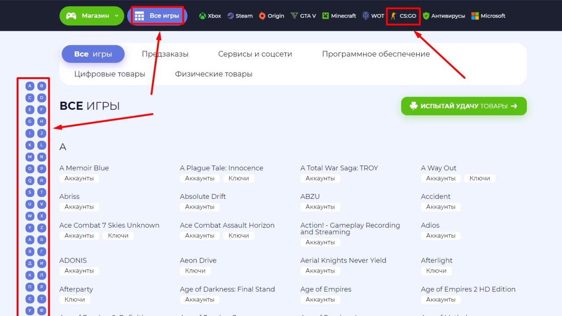The width and height of the screenshot is (562, 316).
Task: Expand the green Магазин dropdown
Action: pos(92,16)
